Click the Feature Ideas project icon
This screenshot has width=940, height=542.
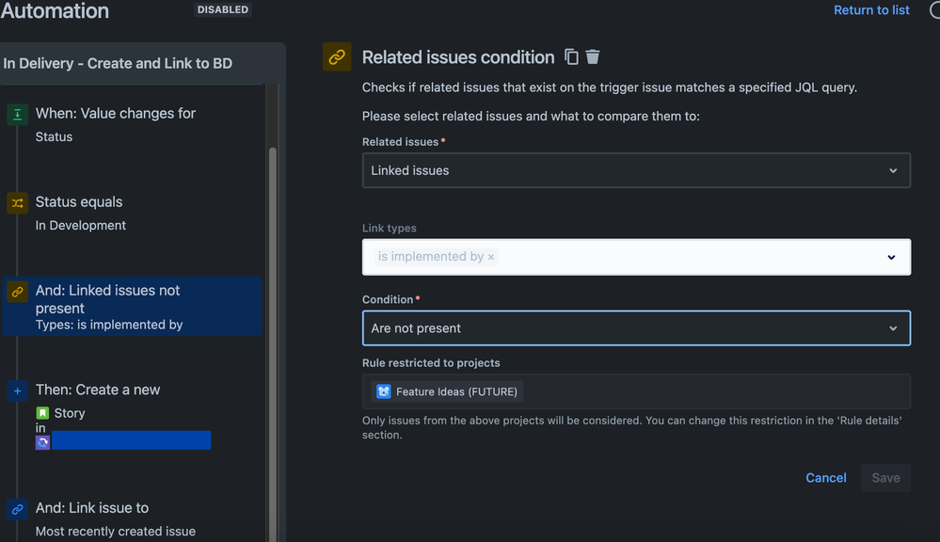(384, 391)
